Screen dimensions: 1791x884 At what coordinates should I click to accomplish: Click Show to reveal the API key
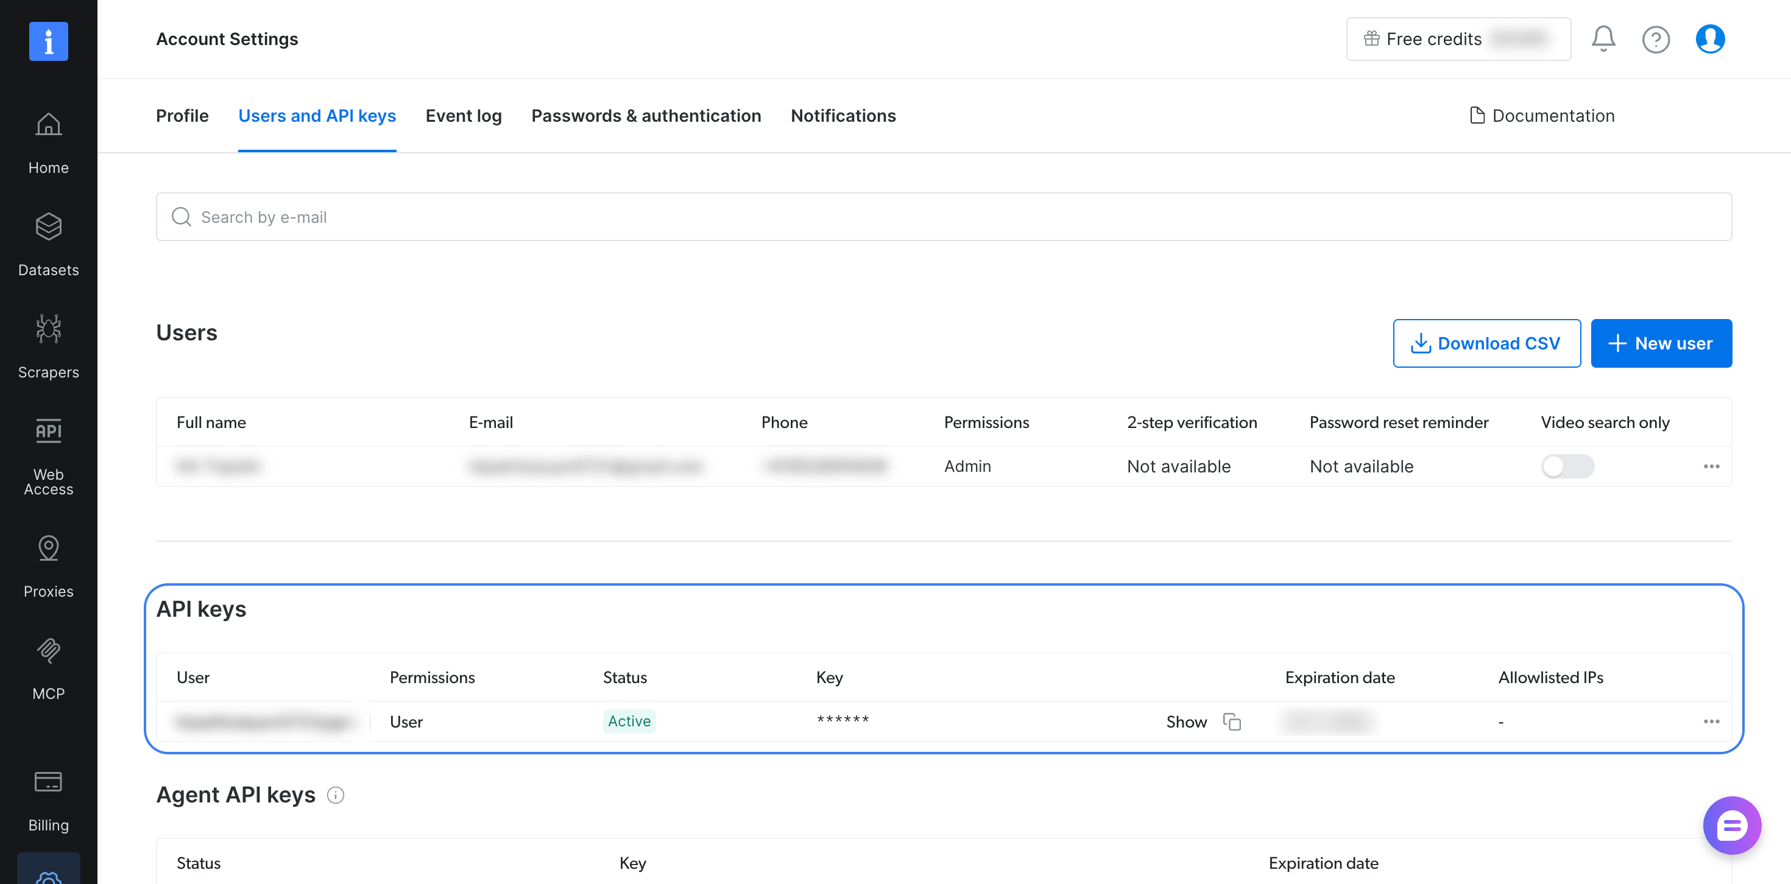click(x=1186, y=721)
